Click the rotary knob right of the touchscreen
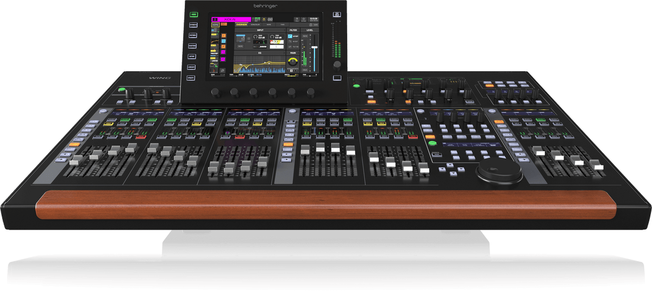Viewport: 652px width, 291px height. (337, 65)
